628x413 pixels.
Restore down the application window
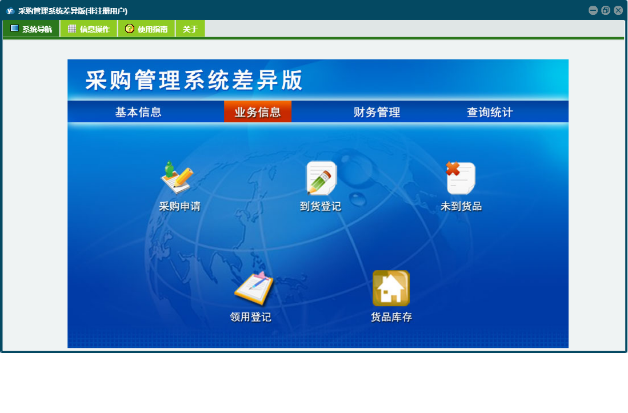pyautogui.click(x=605, y=10)
